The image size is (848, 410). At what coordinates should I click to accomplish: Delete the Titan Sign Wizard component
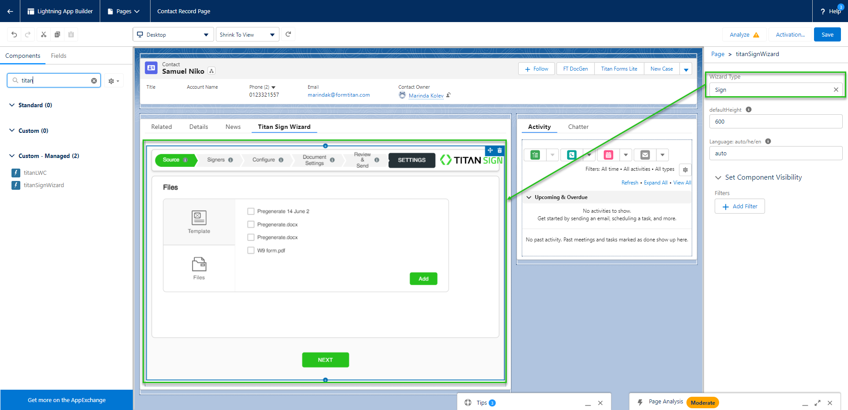point(500,150)
